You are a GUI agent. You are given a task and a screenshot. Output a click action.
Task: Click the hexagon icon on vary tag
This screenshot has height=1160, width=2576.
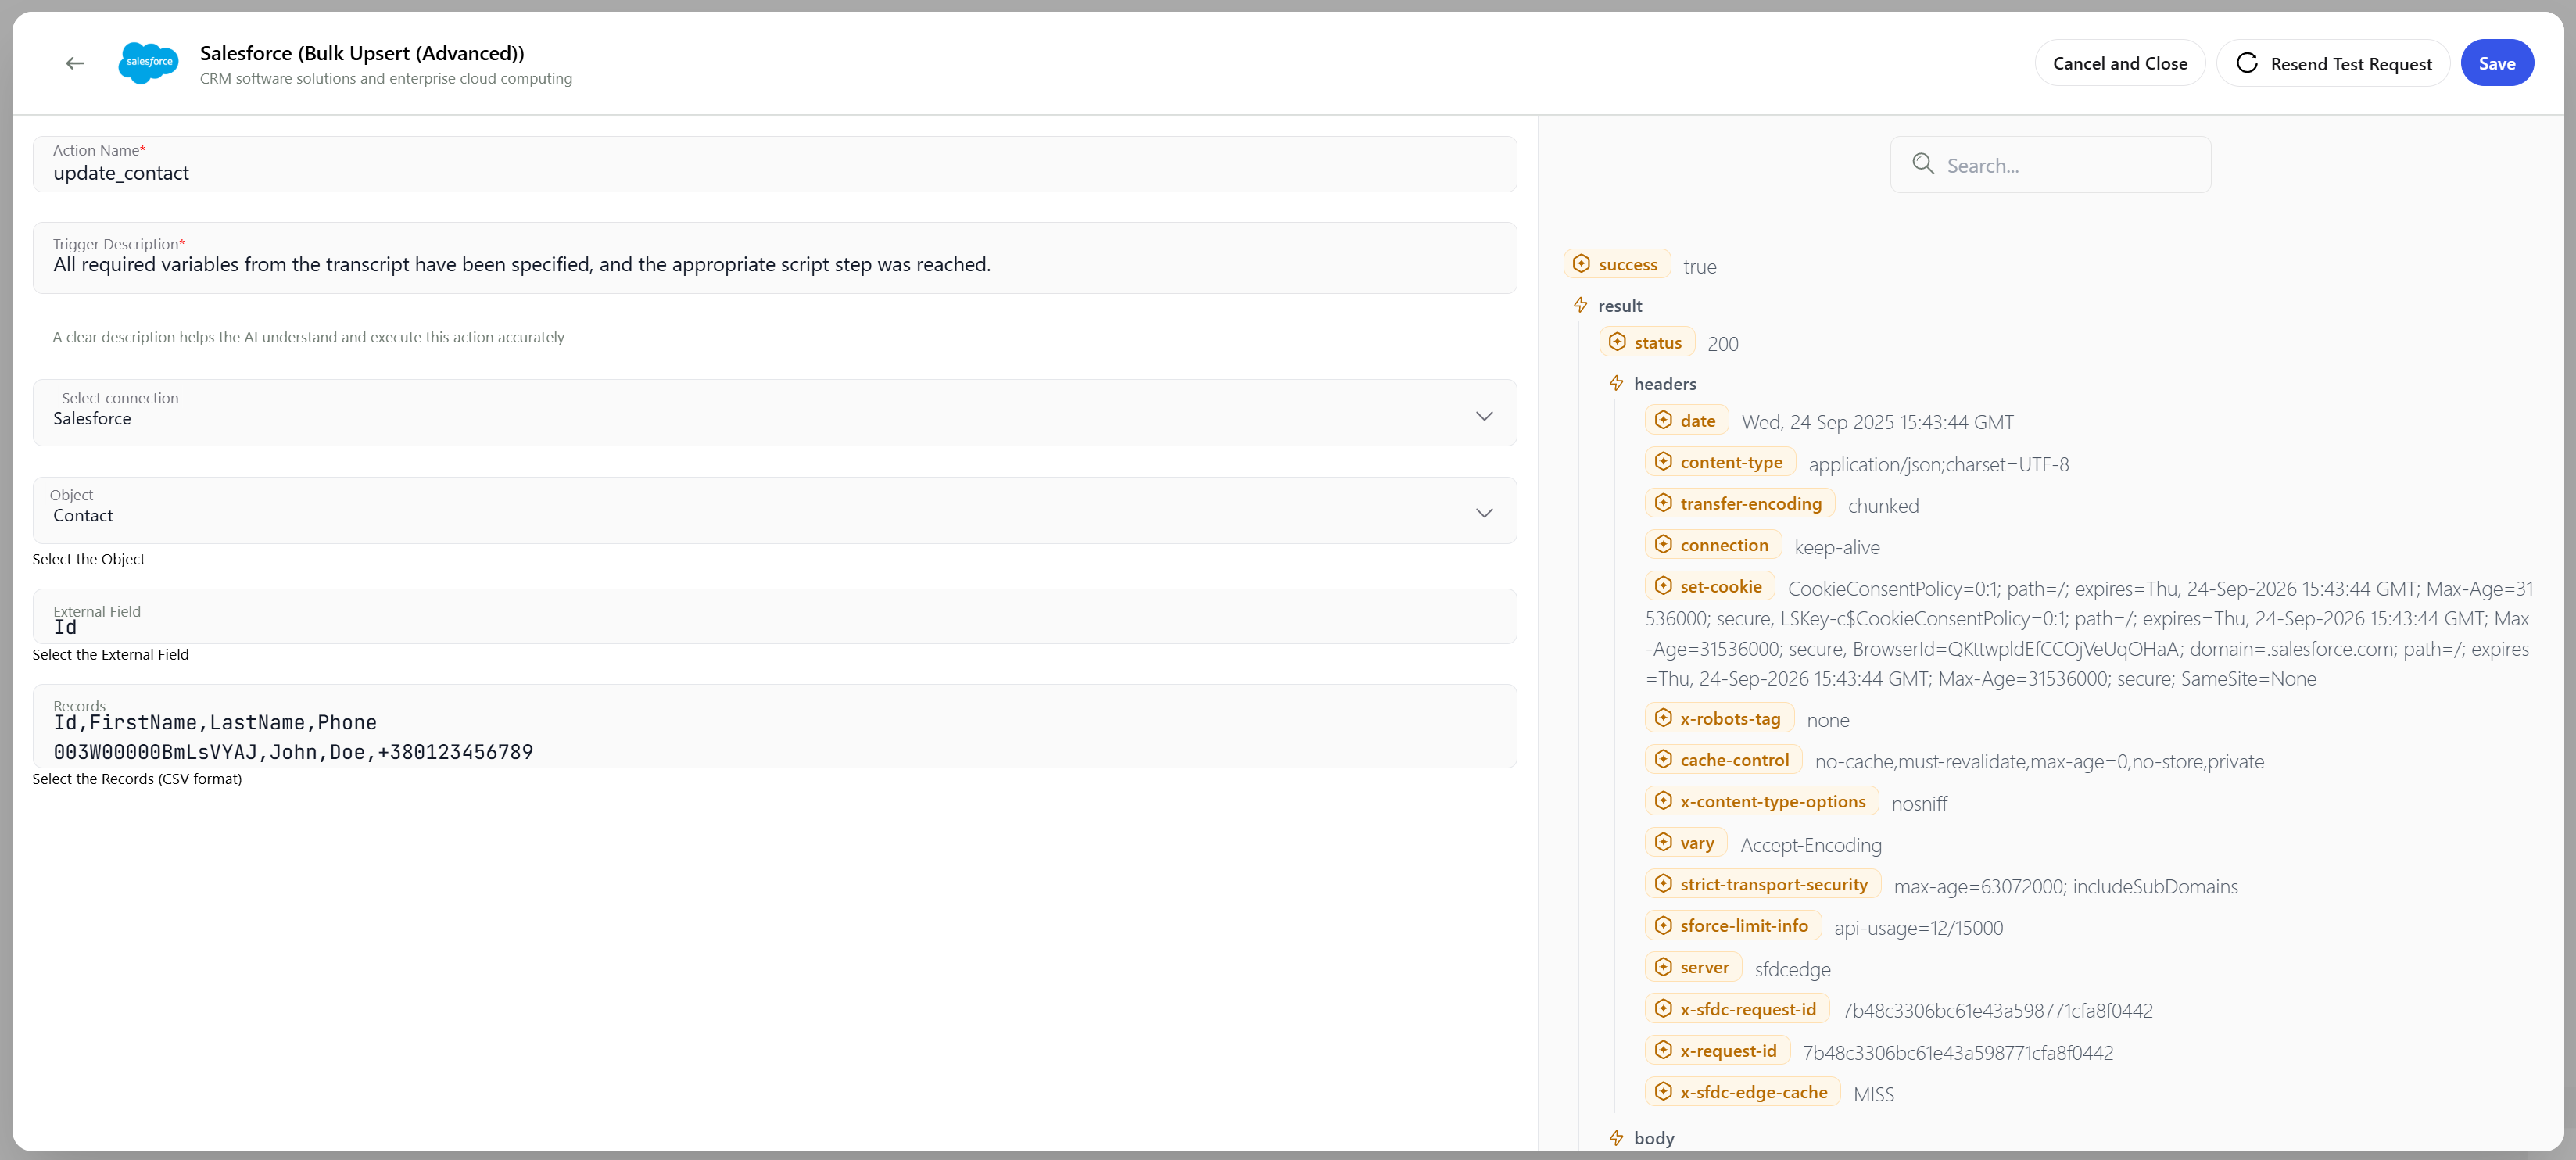click(1663, 843)
